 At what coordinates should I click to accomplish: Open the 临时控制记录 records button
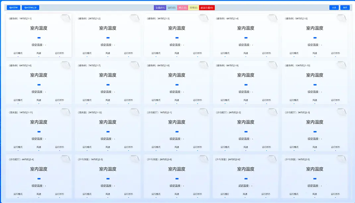30,8
